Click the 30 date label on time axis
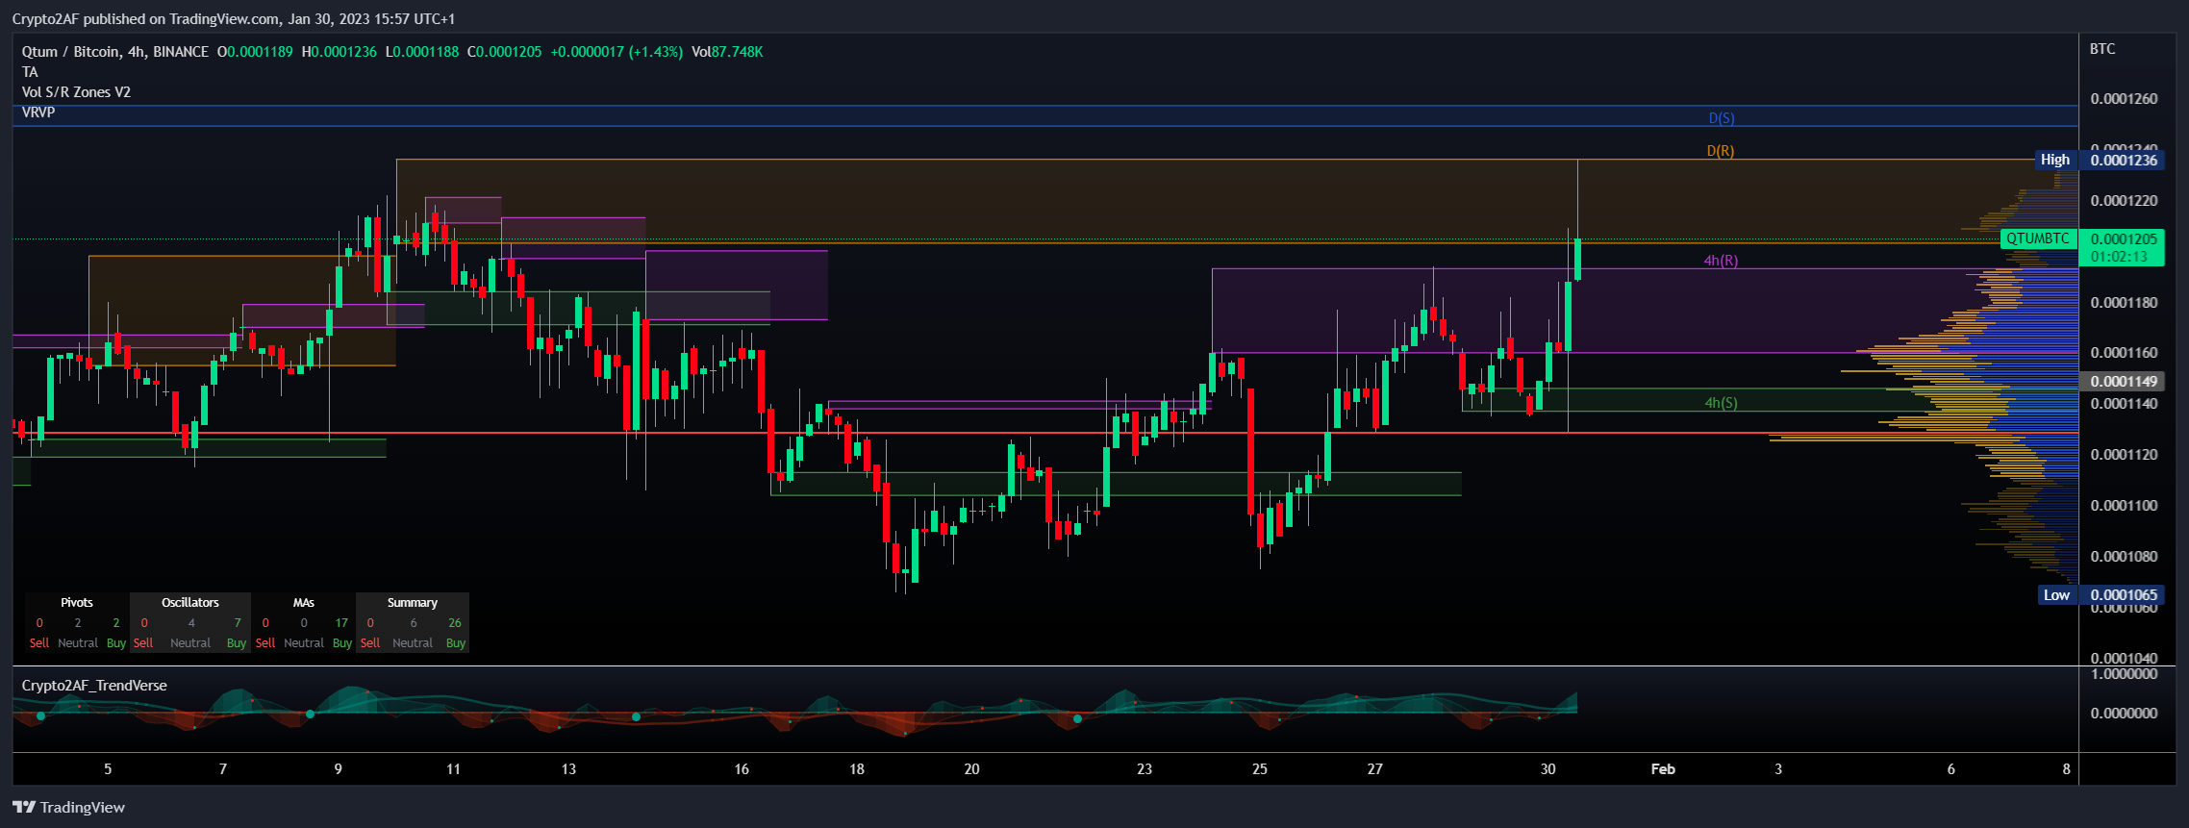This screenshot has width=2189, height=828. coord(1547,769)
